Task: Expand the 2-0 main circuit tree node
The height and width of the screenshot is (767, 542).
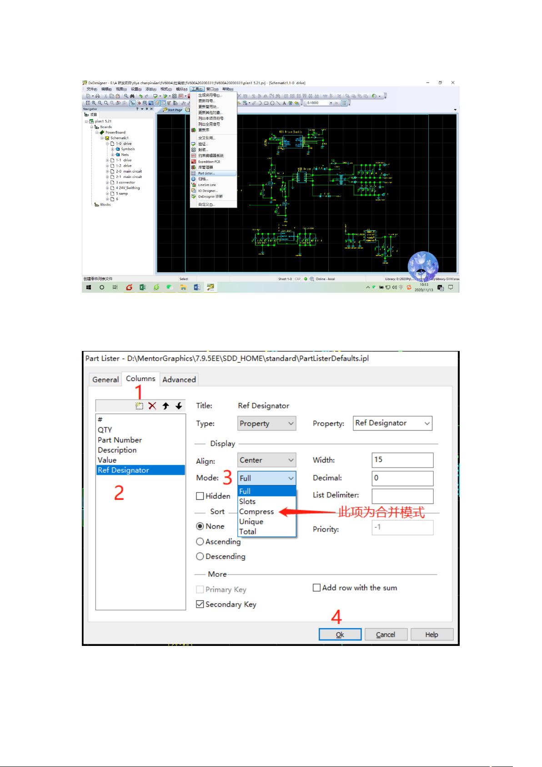Action: pos(108,171)
